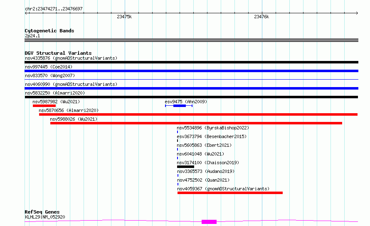
Task: Open the nsv833570 (Wong2007) label
Action: pos(50,75)
